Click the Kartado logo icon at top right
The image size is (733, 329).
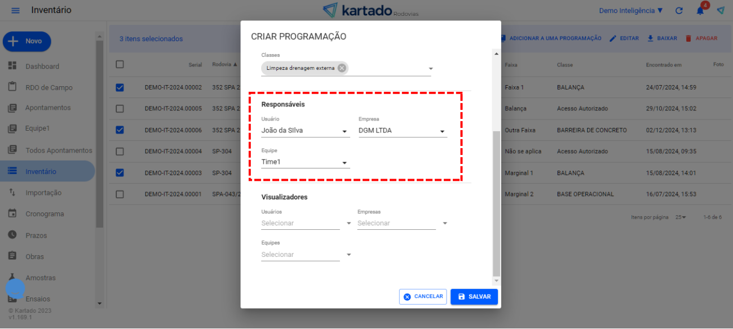(721, 11)
